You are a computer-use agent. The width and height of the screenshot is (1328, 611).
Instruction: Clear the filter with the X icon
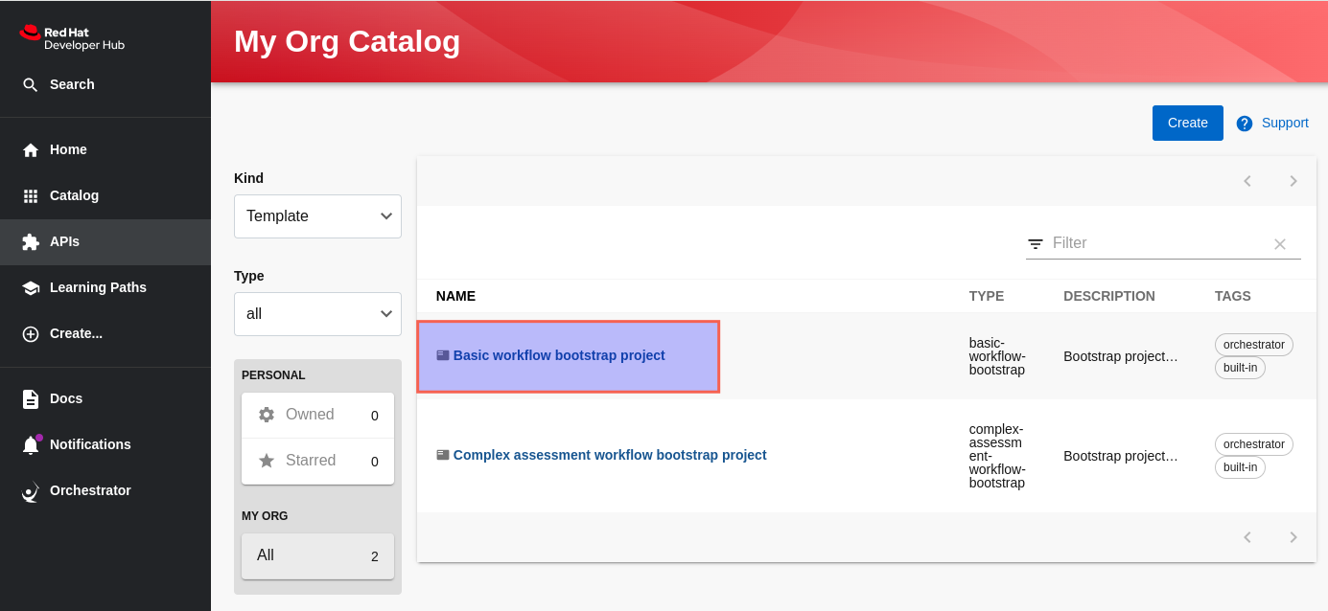pyautogui.click(x=1280, y=244)
